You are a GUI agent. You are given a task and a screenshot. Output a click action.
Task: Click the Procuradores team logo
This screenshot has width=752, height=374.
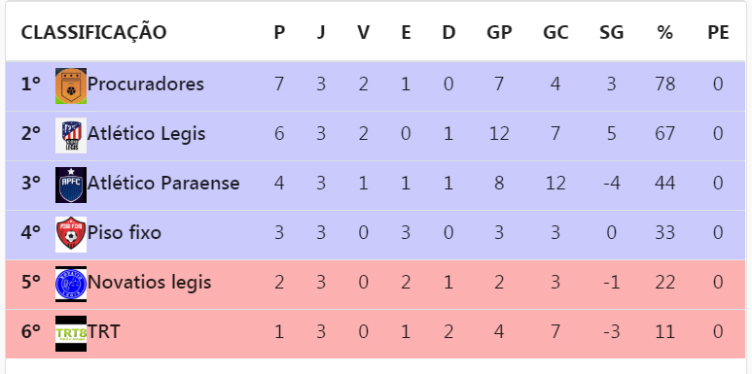[x=71, y=86]
